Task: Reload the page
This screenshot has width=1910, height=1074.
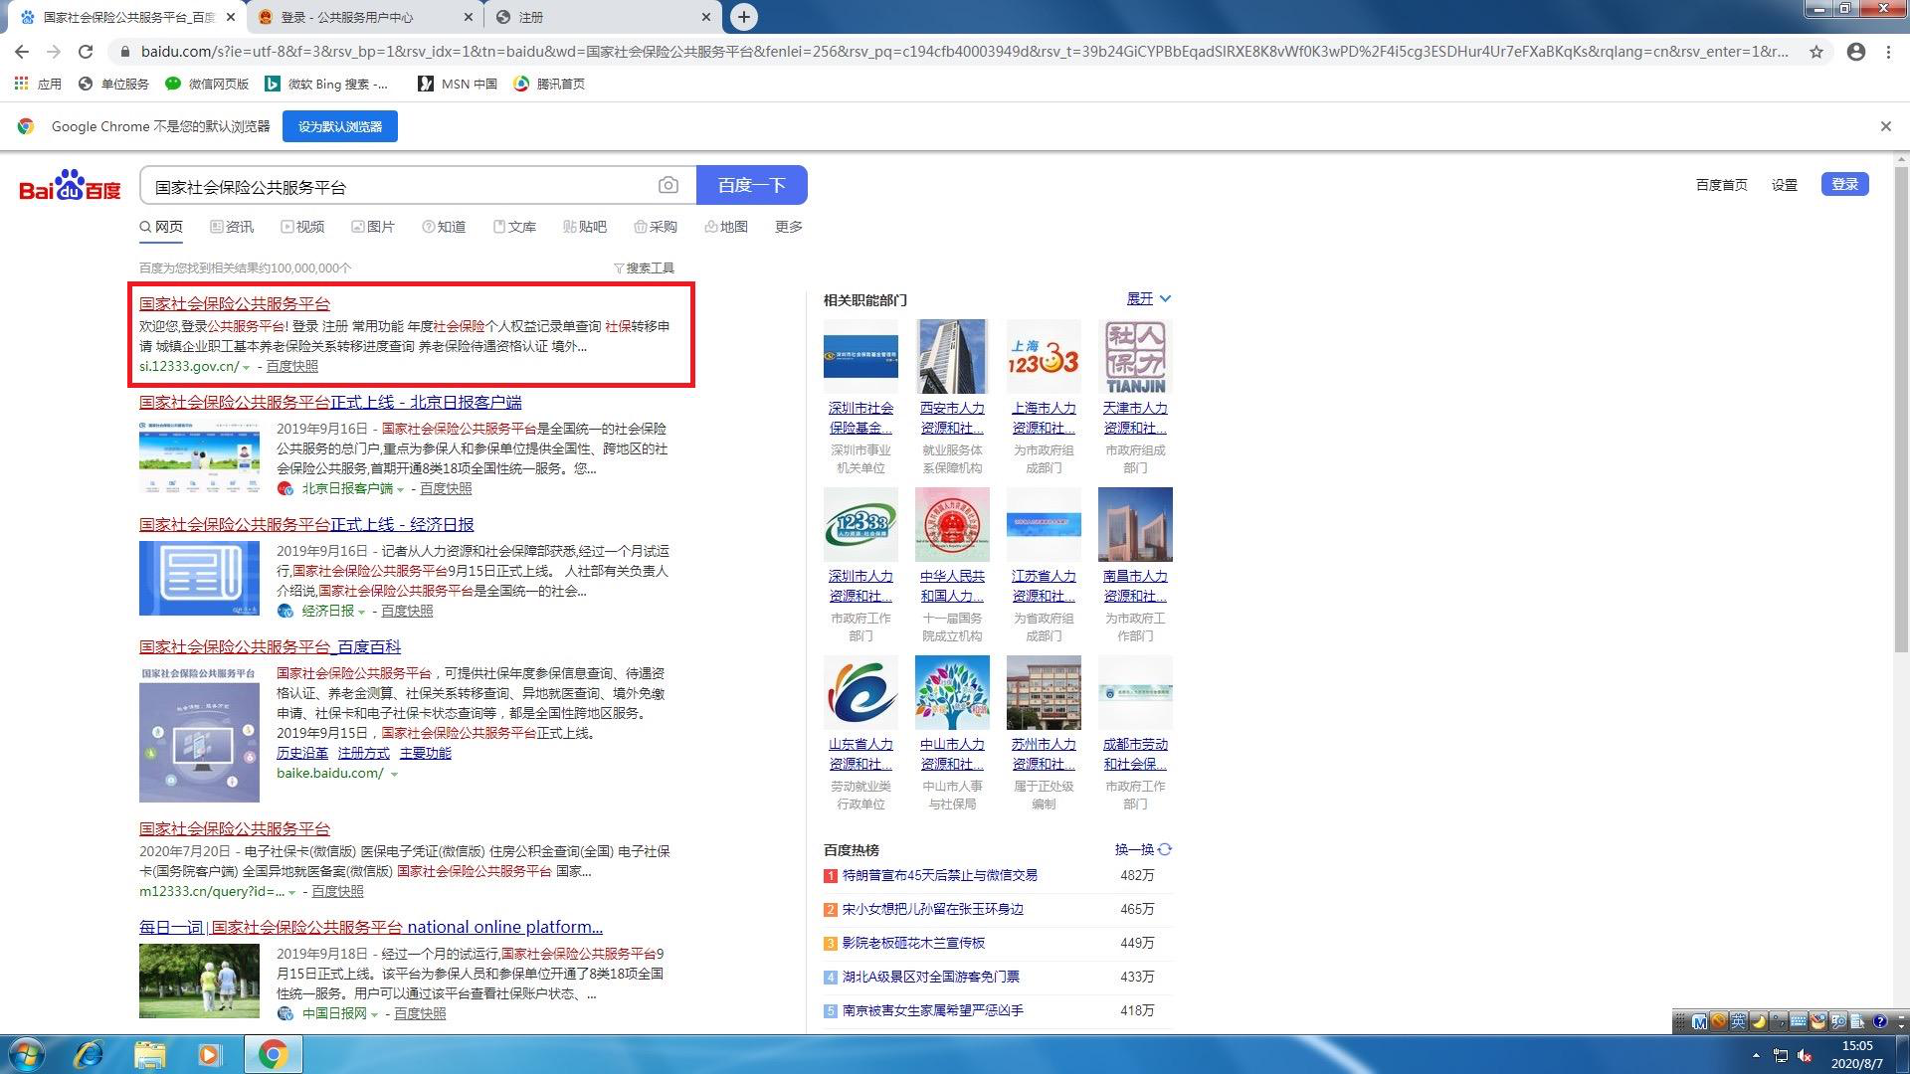Action: (x=86, y=52)
